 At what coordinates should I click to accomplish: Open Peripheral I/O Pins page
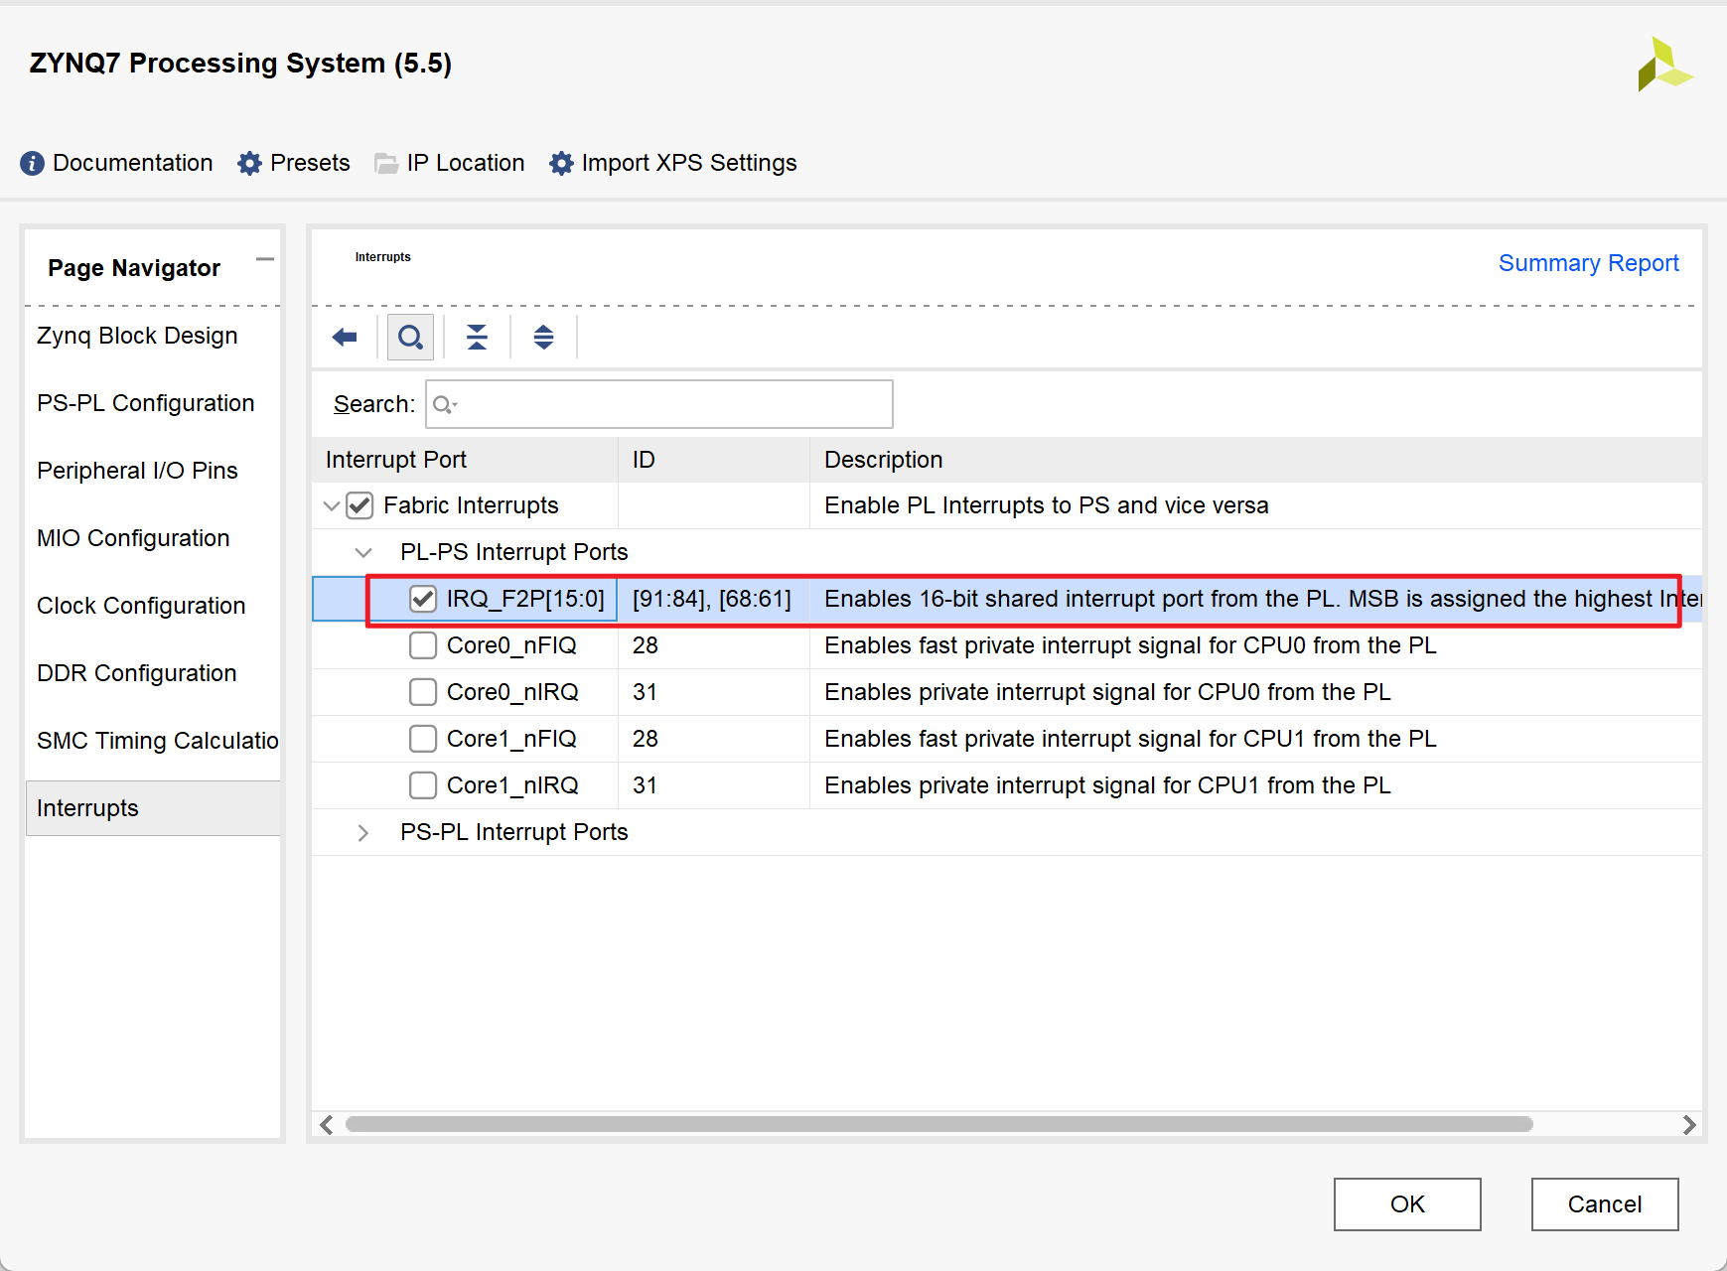pyautogui.click(x=137, y=471)
